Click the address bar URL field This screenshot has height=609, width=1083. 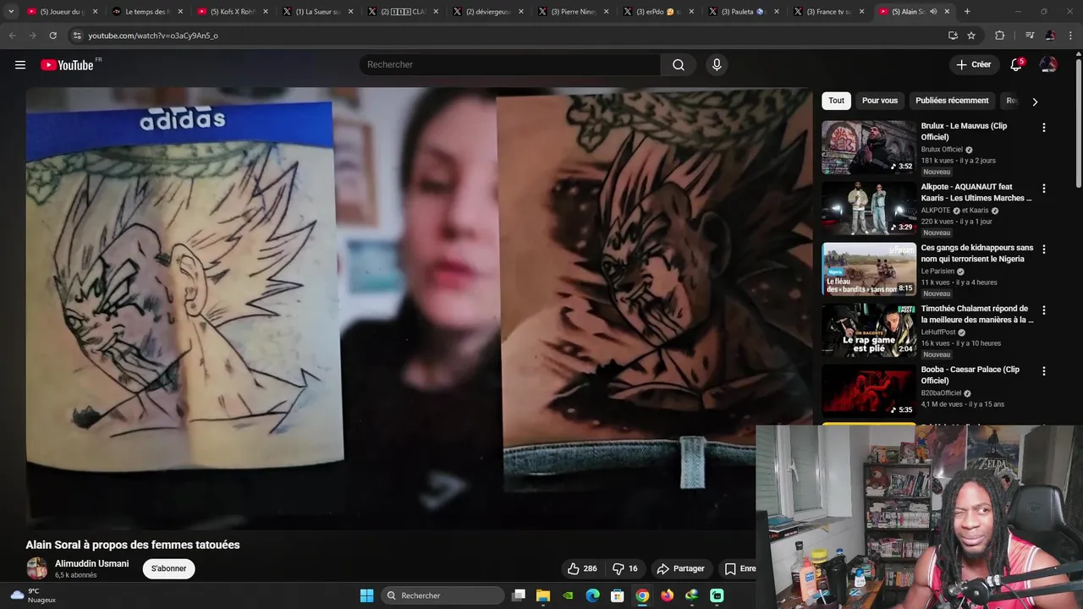click(508, 36)
